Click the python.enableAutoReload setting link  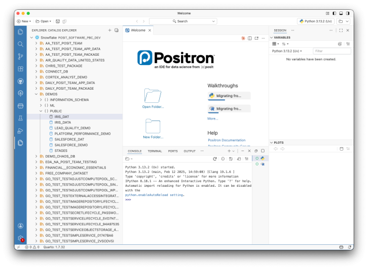pos(154,195)
